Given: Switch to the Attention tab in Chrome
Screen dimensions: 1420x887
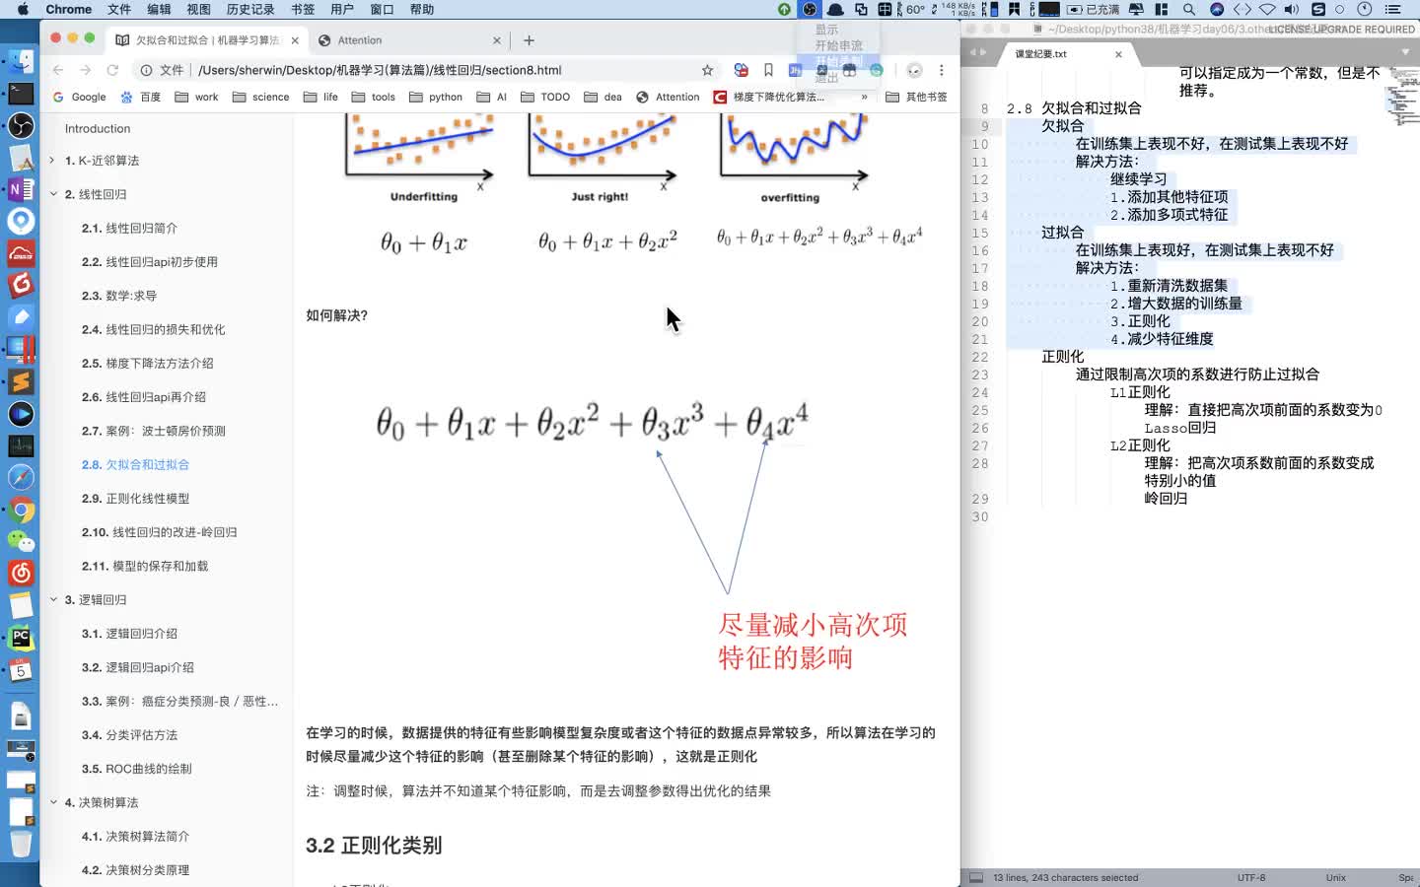Looking at the screenshot, I should click(408, 40).
